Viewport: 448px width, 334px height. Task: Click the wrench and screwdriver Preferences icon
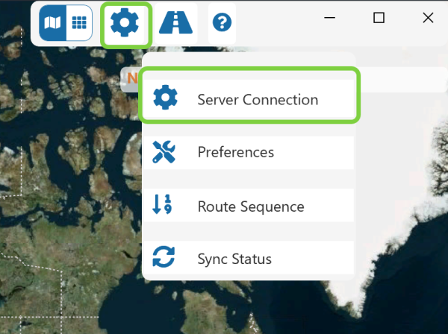tap(164, 152)
